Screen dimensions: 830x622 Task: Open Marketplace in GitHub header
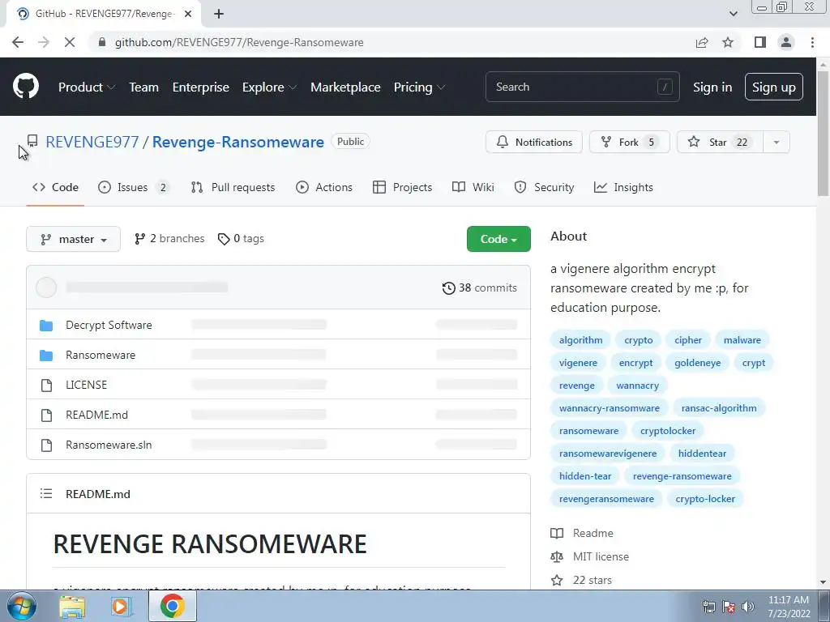[x=345, y=87]
